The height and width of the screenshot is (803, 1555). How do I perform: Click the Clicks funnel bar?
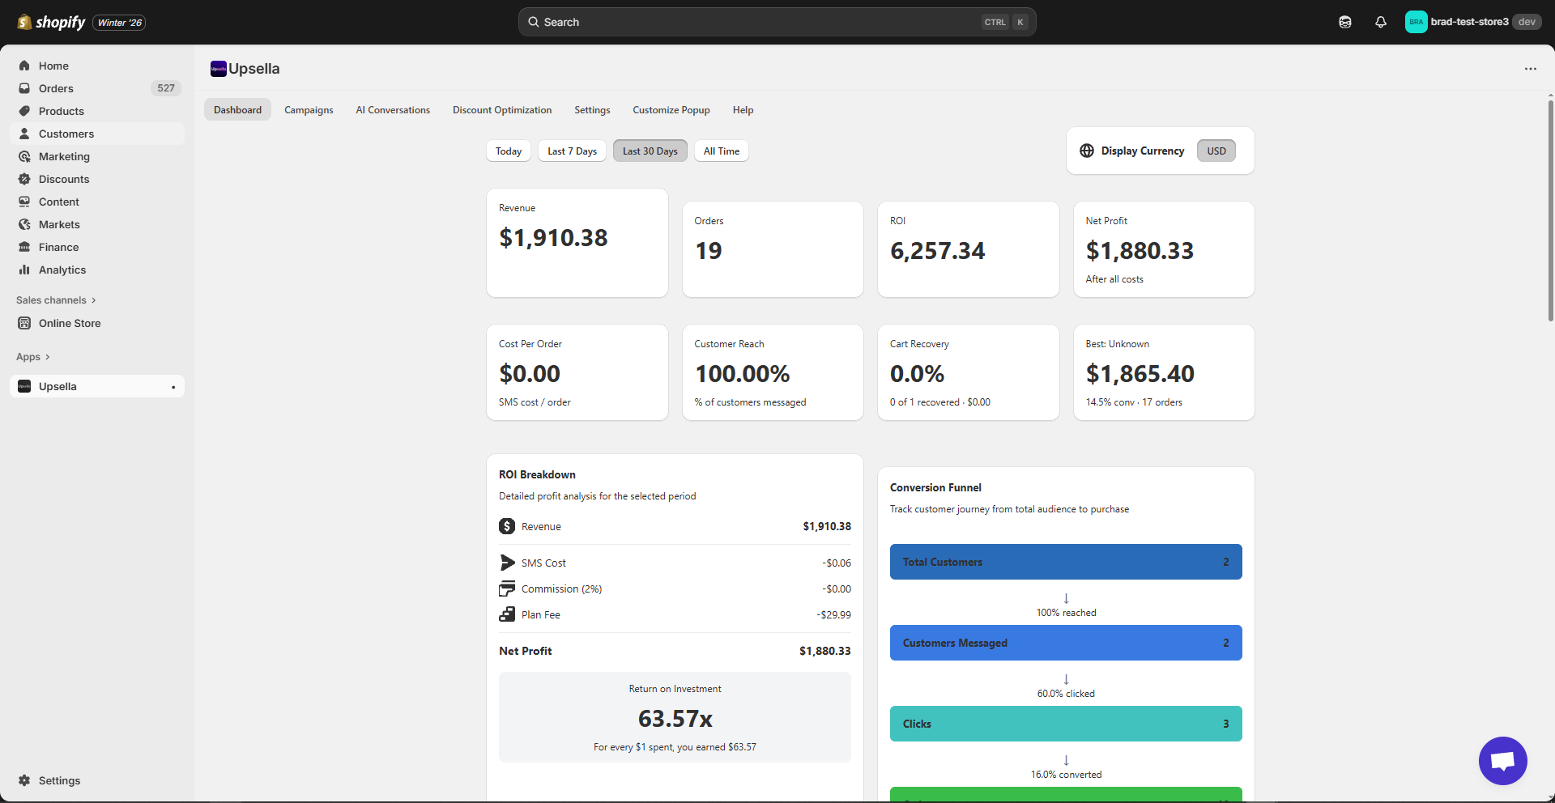(x=1066, y=724)
